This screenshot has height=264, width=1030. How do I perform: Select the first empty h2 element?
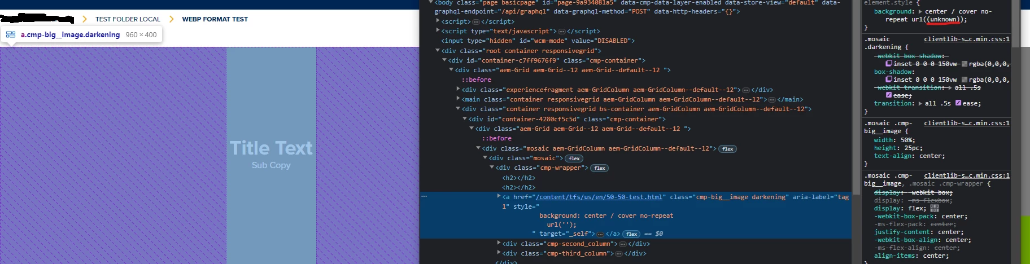pyautogui.click(x=518, y=178)
